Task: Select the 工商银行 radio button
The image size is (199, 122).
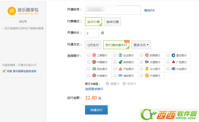Action: pos(88,55)
